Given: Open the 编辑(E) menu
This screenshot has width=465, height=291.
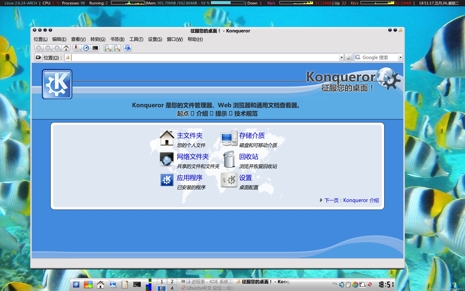Looking at the screenshot, I should [59, 39].
